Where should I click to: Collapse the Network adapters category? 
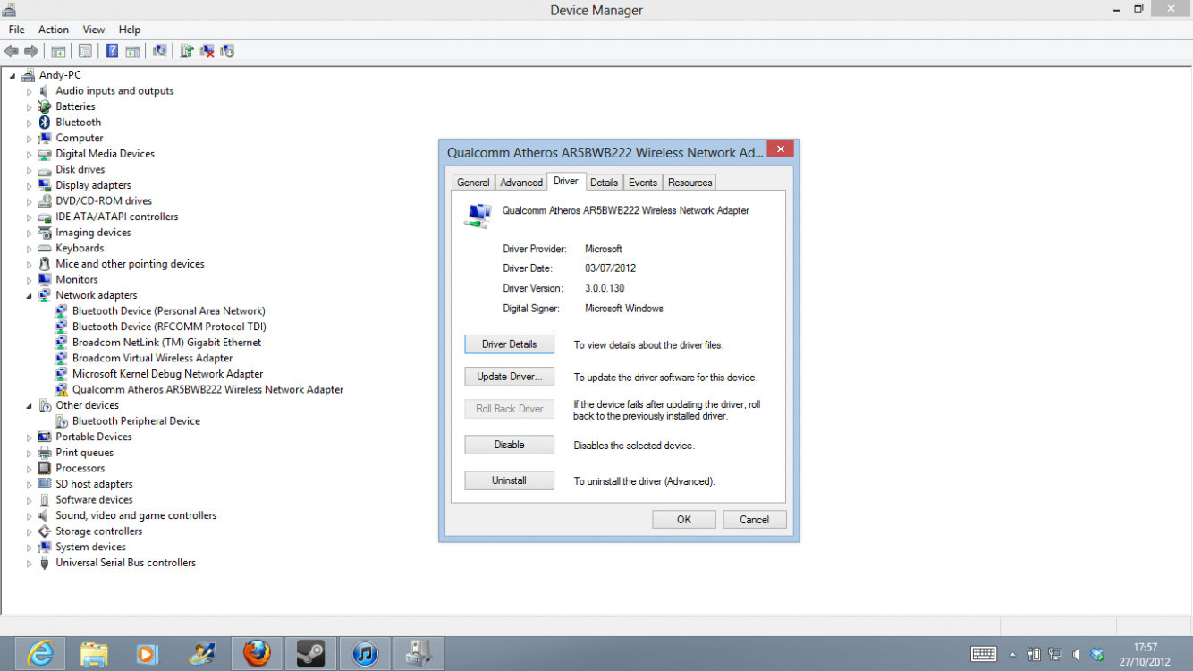[29, 296]
